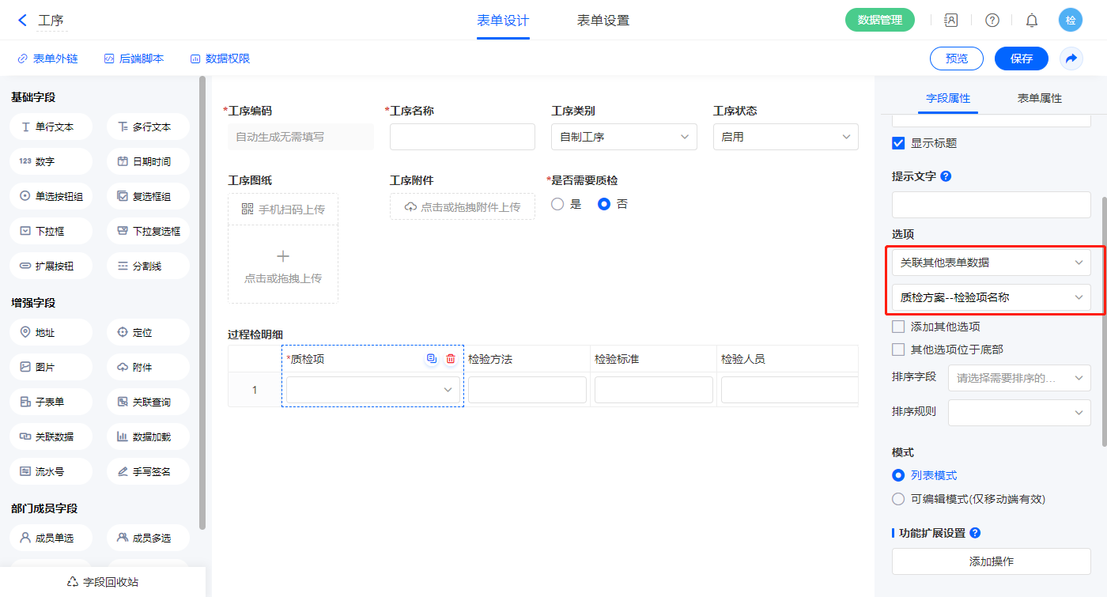
Task: Open the contacts icon in top bar
Action: pyautogui.click(x=951, y=21)
